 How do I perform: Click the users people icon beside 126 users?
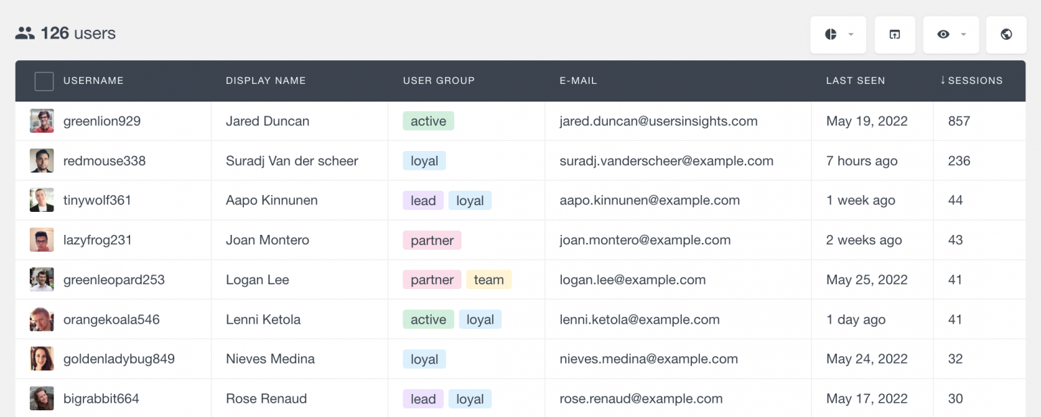point(25,33)
